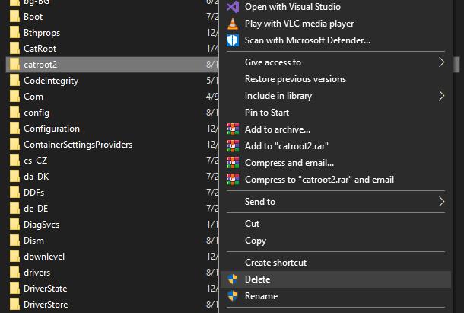This screenshot has height=313, width=464.
Task: Click the Microsoft Defender shield icon
Action: tap(233, 40)
